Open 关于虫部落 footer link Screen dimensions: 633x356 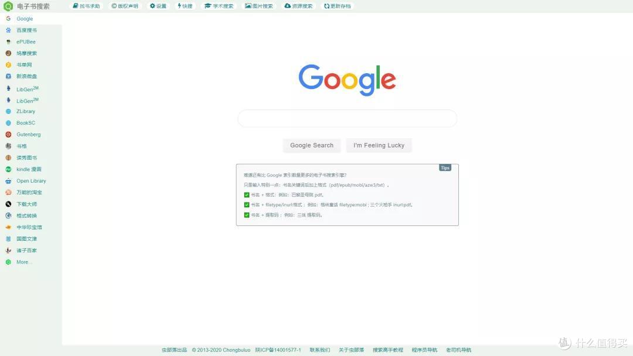tap(351, 350)
